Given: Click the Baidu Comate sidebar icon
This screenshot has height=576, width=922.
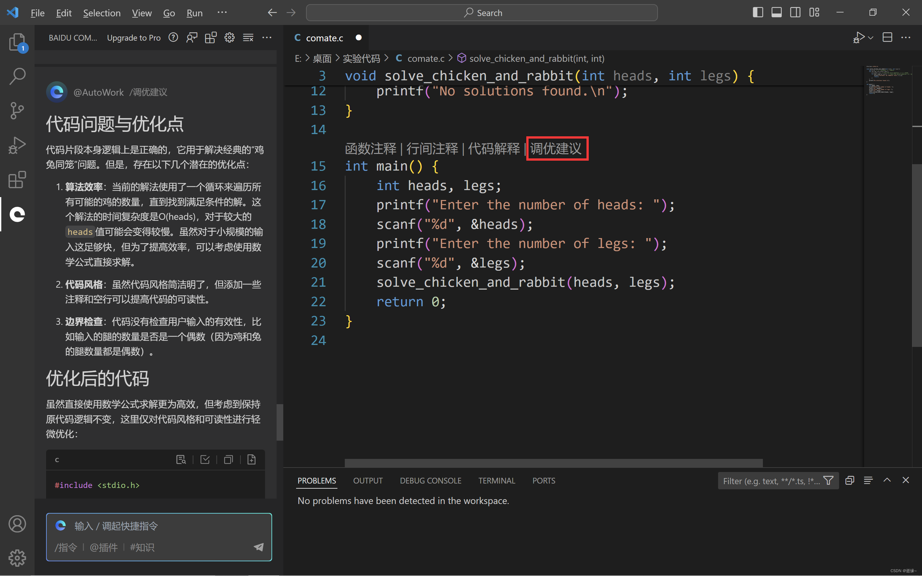Looking at the screenshot, I should click(x=17, y=214).
